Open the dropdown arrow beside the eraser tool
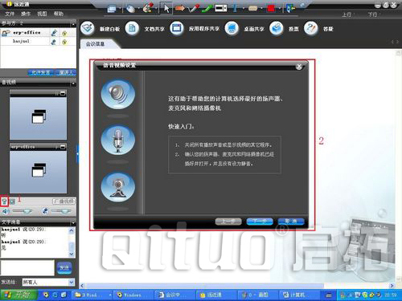This screenshot has width=402, height=301. click(x=261, y=9)
